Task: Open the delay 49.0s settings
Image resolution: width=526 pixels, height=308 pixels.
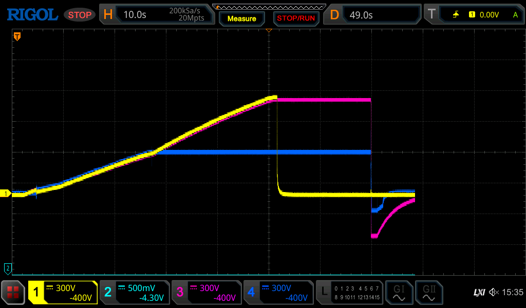Action: 373,15
